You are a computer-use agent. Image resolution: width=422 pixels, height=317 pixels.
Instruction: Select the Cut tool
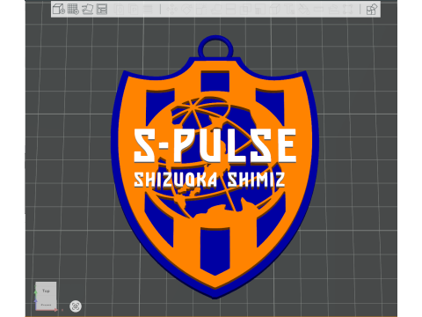[x=230, y=9]
